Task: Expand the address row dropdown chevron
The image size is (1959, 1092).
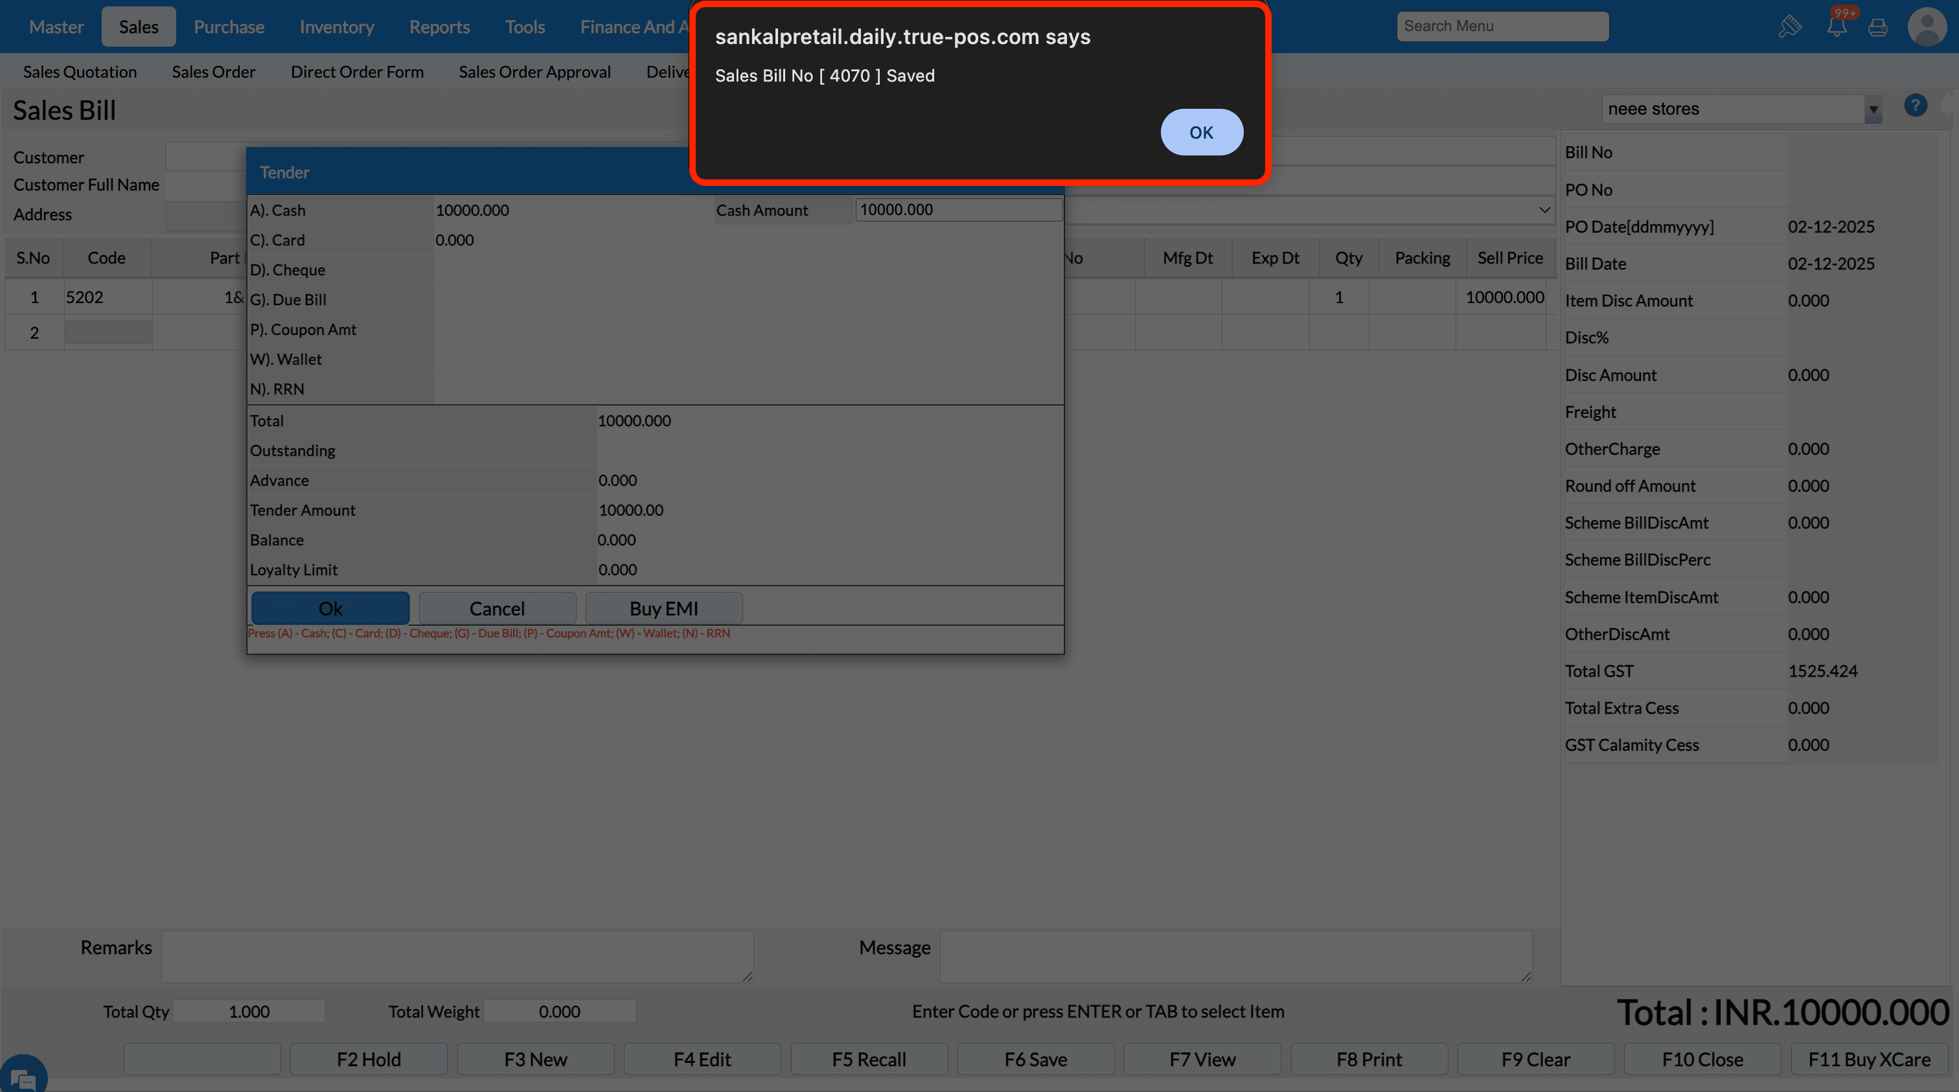Action: pos(1544,210)
